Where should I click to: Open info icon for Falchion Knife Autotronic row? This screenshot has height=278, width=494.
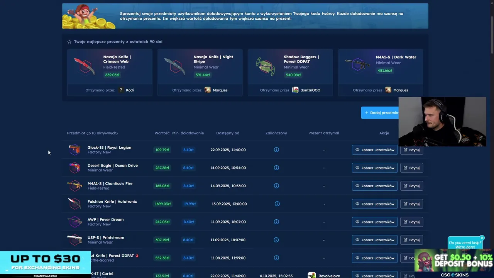point(277,204)
